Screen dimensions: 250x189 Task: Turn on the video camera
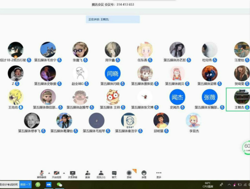(x=57, y=174)
